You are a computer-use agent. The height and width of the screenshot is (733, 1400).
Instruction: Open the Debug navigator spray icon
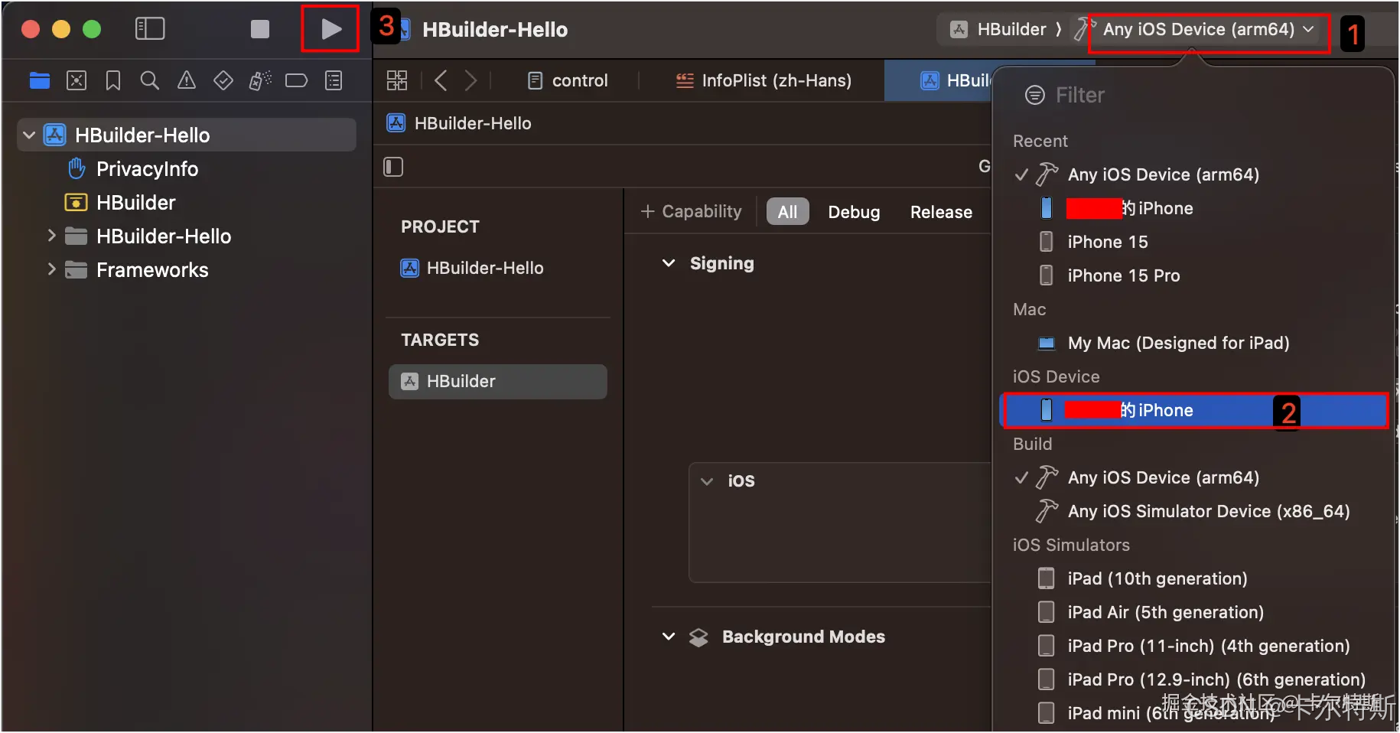click(260, 80)
